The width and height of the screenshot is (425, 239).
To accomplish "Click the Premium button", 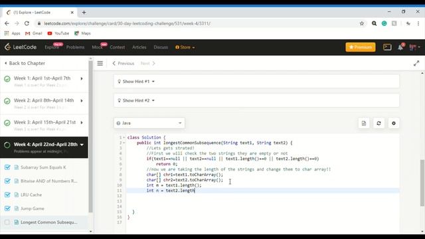I will pos(361,47).
